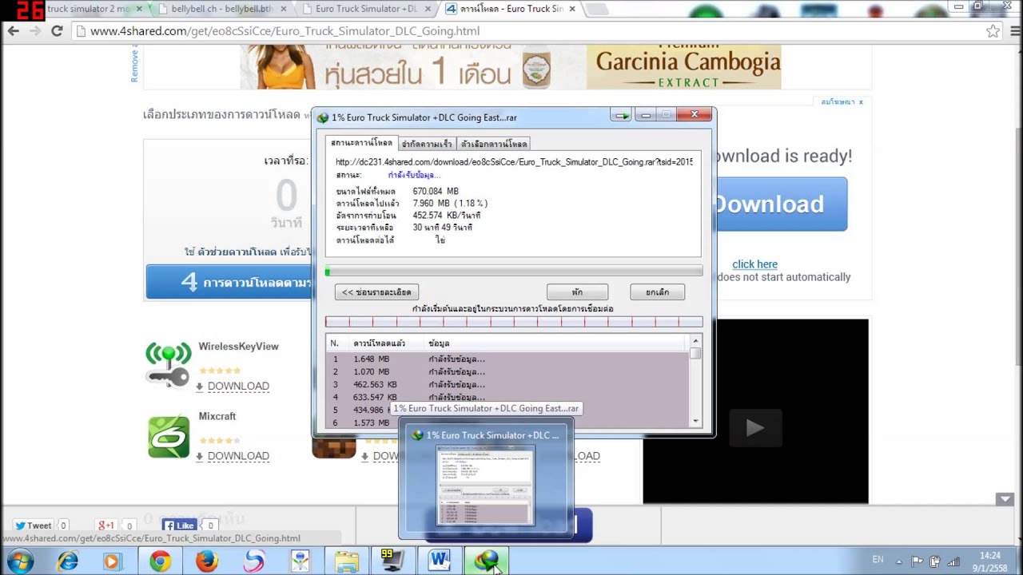
Task: Open the สถานะดาวน์โหลด tab in IDM dialog
Action: [x=361, y=143]
